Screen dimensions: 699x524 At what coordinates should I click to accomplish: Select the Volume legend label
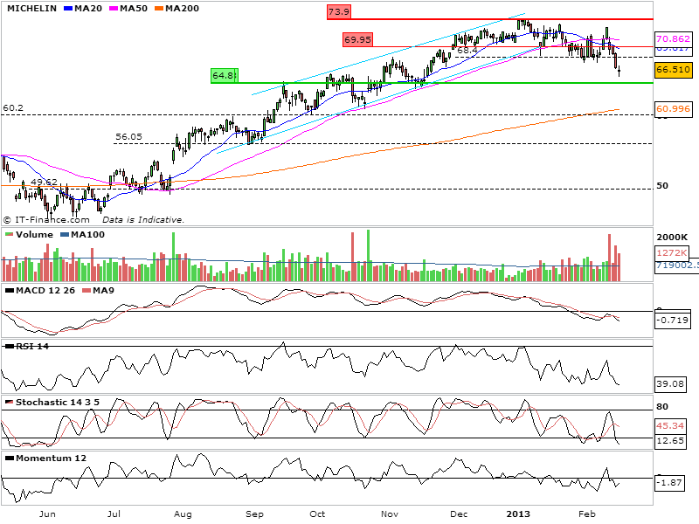[34, 235]
